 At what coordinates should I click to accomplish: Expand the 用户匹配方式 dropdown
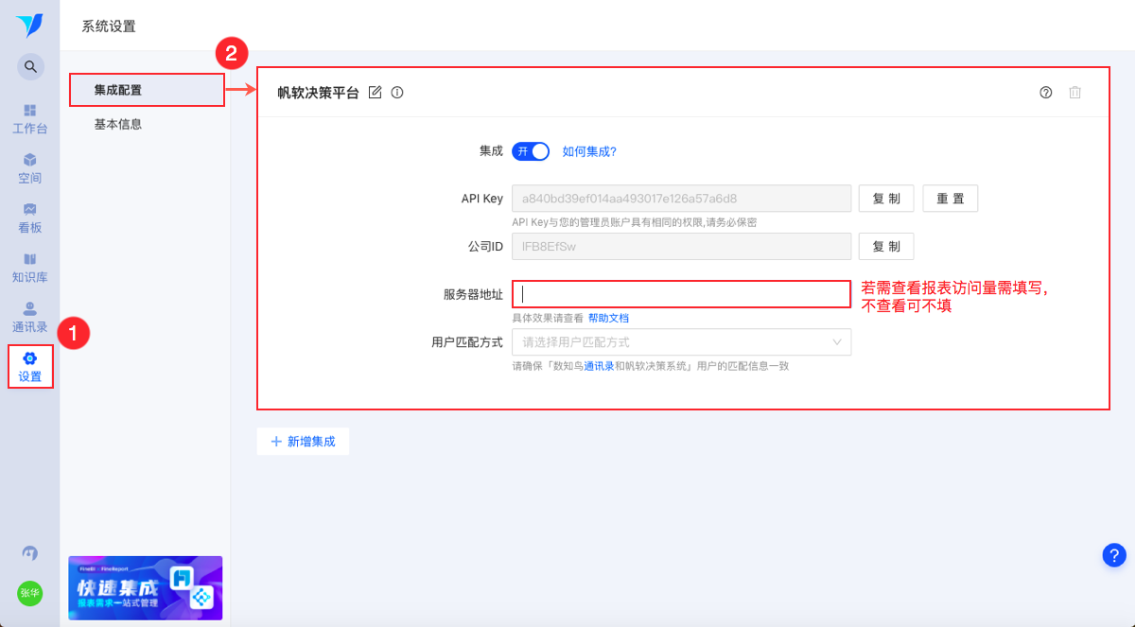[x=681, y=341]
